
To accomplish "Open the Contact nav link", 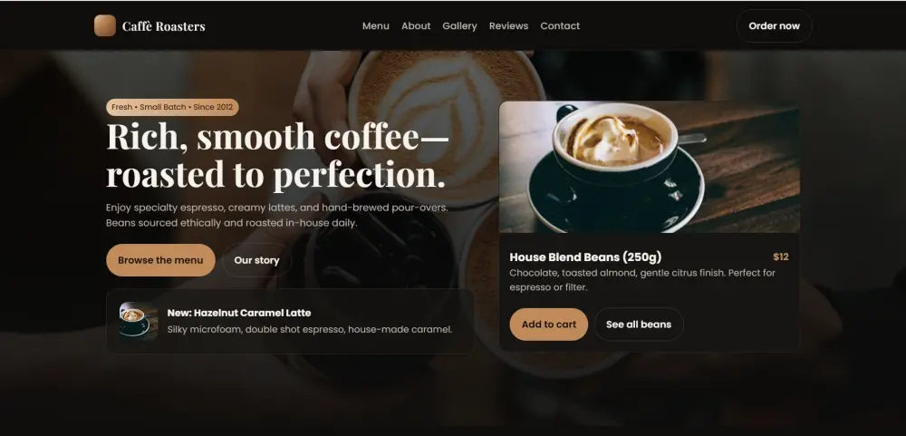I will pos(560,26).
